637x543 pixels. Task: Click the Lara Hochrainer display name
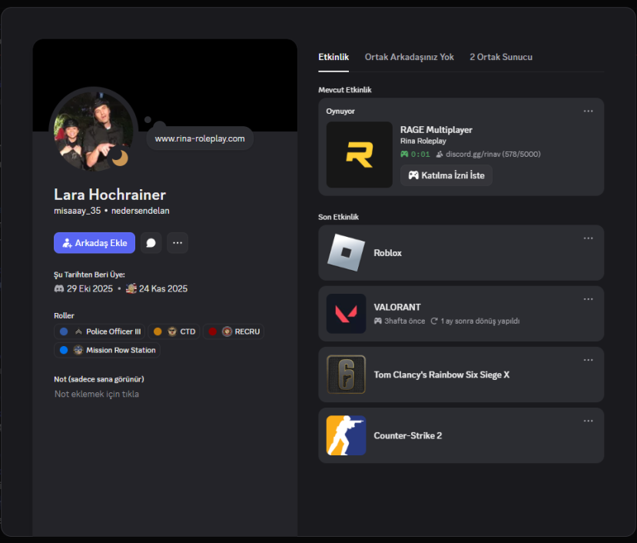110,195
